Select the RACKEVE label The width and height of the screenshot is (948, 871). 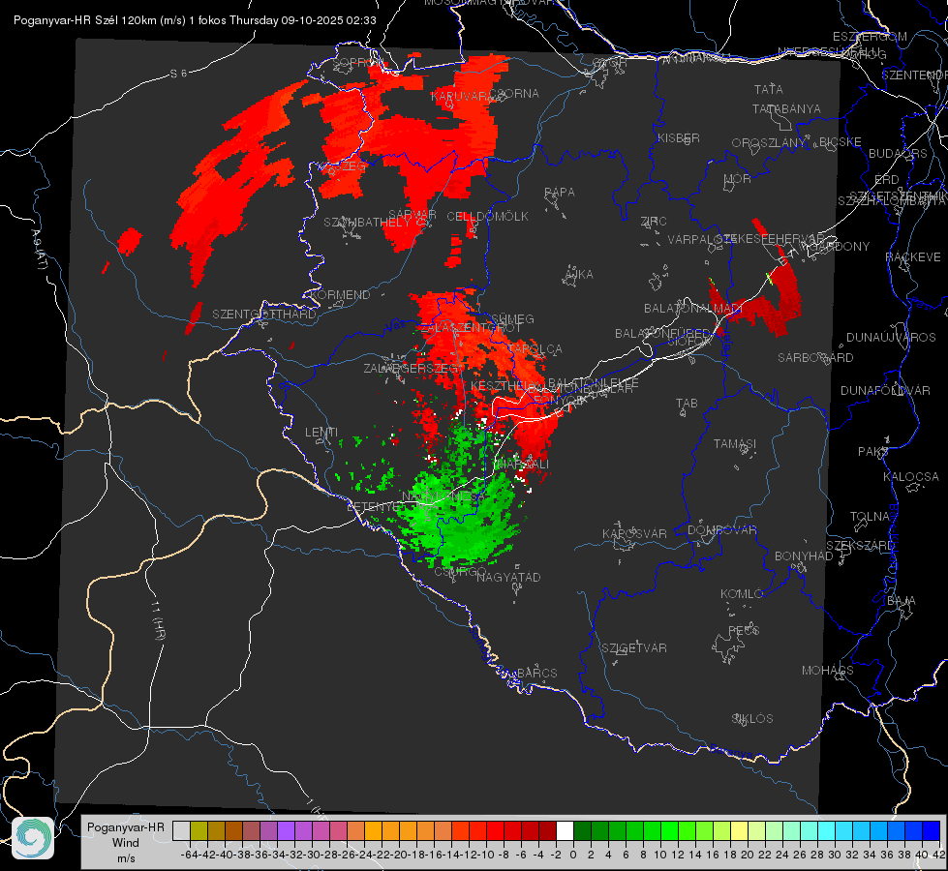[913, 257]
